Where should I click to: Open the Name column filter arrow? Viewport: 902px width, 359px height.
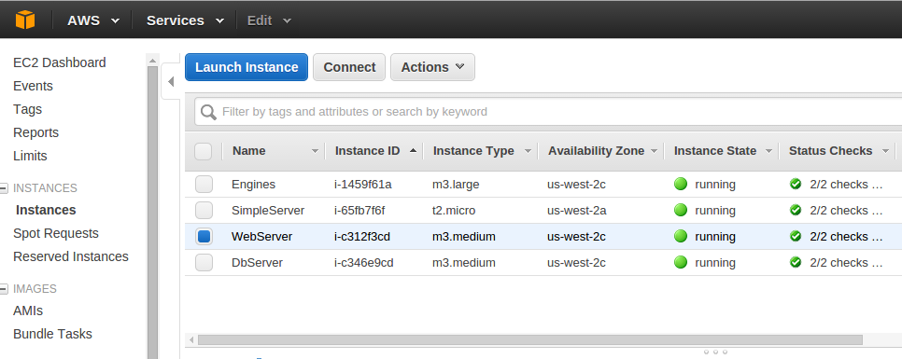coord(315,151)
